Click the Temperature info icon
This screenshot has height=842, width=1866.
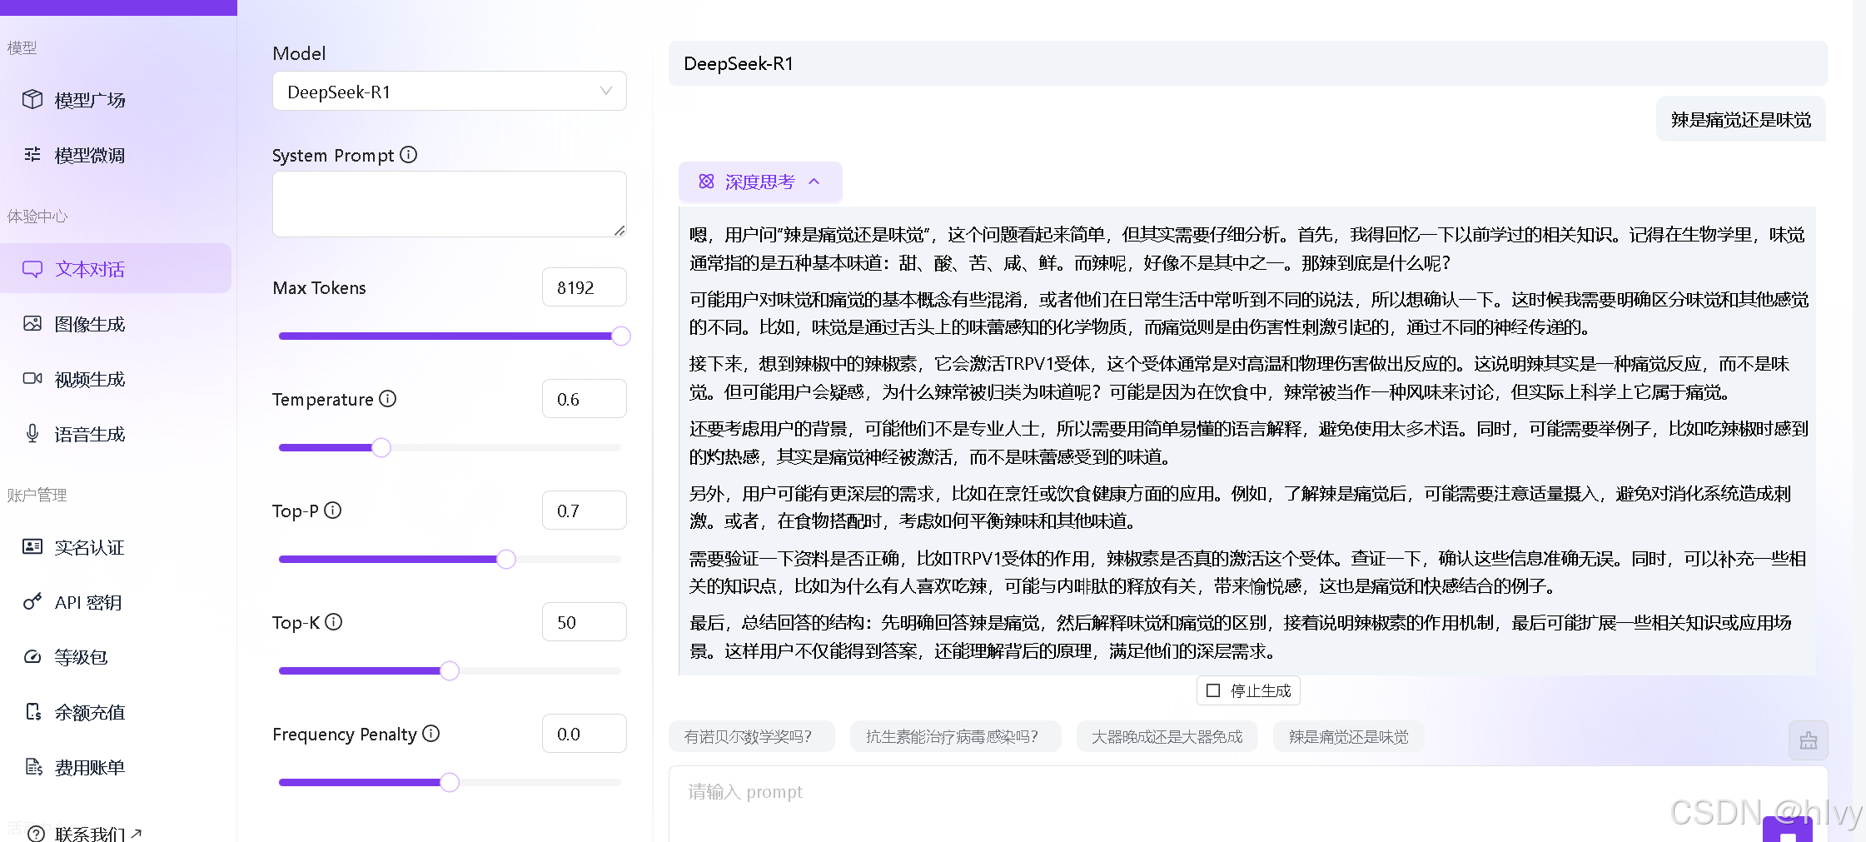pyautogui.click(x=388, y=399)
